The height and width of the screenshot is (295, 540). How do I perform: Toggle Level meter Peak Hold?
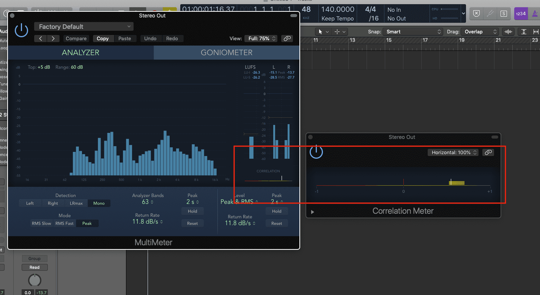(277, 211)
